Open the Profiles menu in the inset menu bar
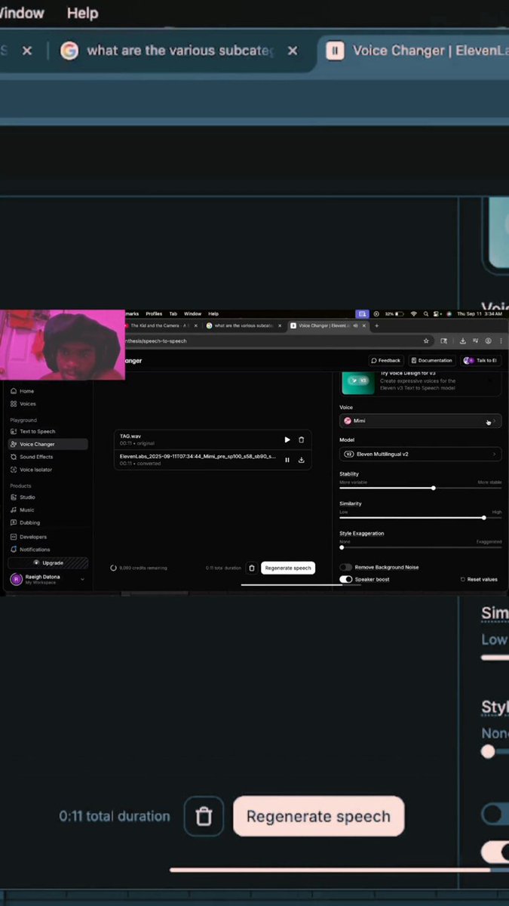The width and height of the screenshot is (509, 906). 154,313
